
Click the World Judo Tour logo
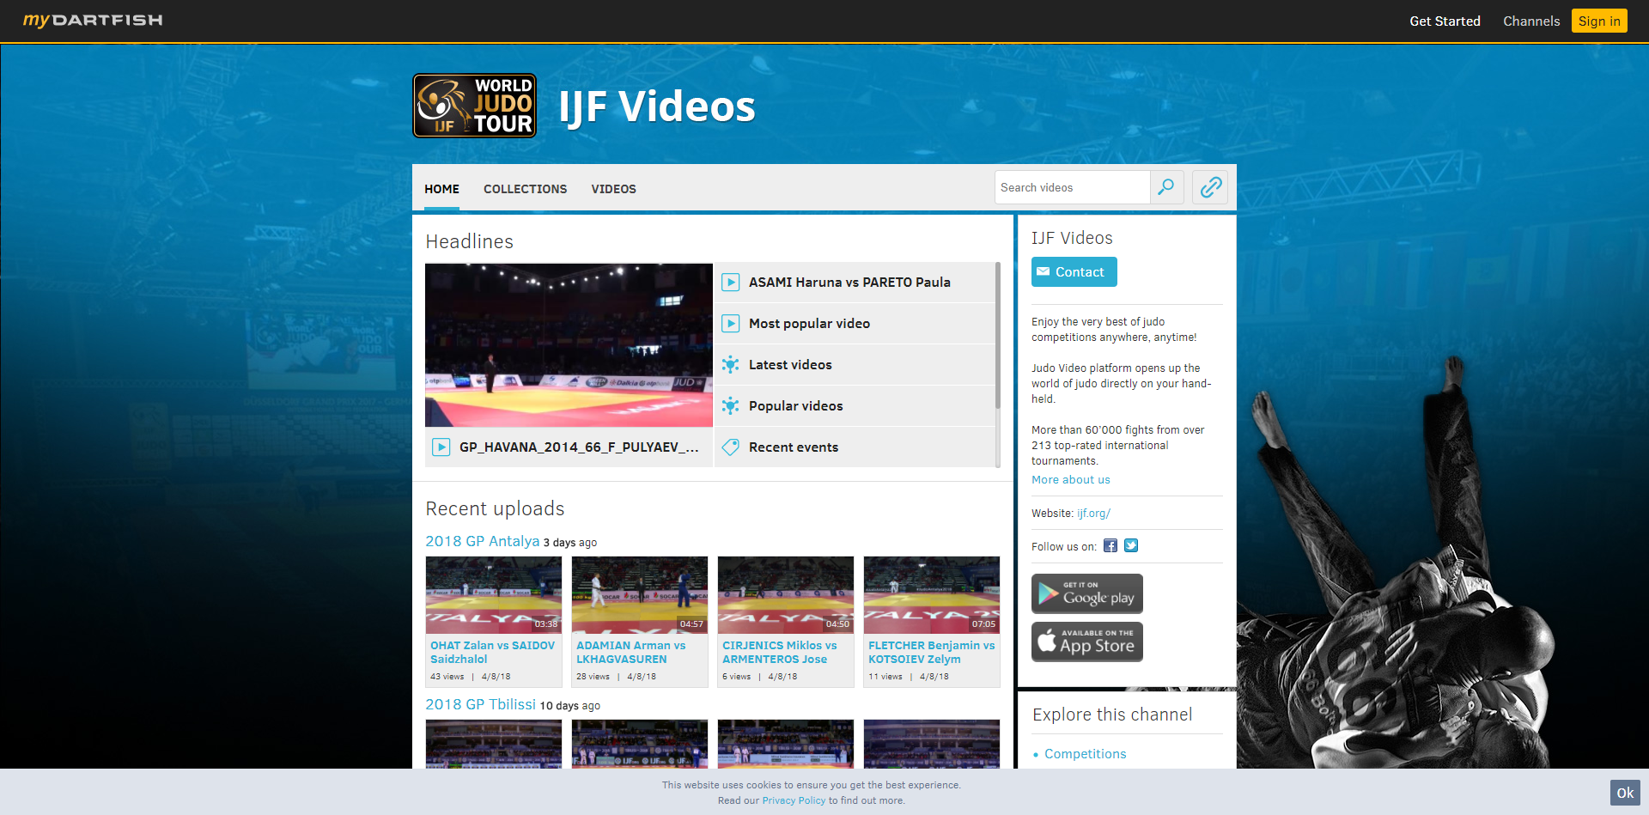475,106
